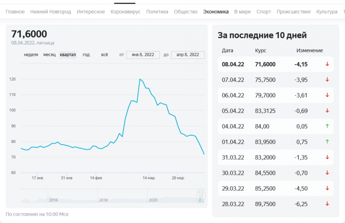Go to the "Политика" section tab
345x223 pixels.
pos(157,12)
